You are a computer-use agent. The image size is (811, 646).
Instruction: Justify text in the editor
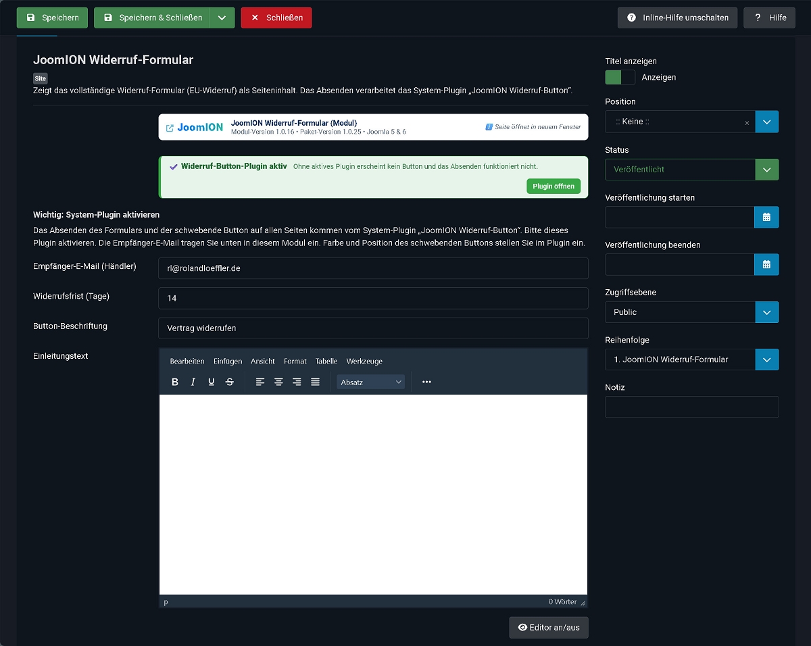point(315,382)
